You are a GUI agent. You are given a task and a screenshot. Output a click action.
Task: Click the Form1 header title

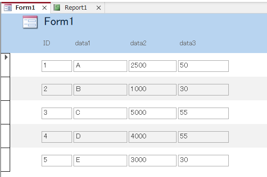pyautogui.click(x=59, y=21)
